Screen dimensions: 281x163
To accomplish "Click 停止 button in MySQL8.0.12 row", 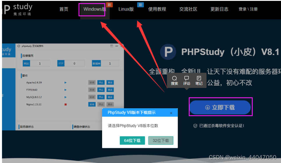I will coord(101,97).
